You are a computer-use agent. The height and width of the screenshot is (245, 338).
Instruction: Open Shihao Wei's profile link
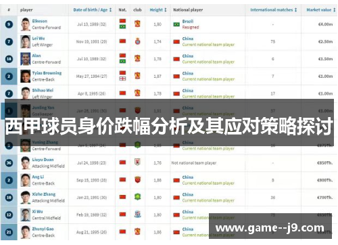pos(43,90)
